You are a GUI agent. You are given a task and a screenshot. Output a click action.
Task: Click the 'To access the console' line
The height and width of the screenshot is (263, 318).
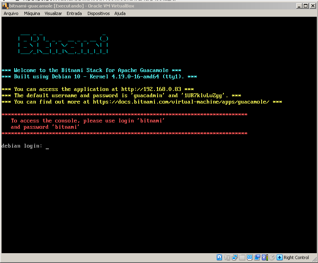click(x=87, y=121)
